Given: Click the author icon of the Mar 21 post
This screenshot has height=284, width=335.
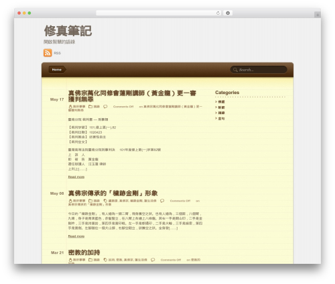Looking at the screenshot, I should tap(70, 260).
